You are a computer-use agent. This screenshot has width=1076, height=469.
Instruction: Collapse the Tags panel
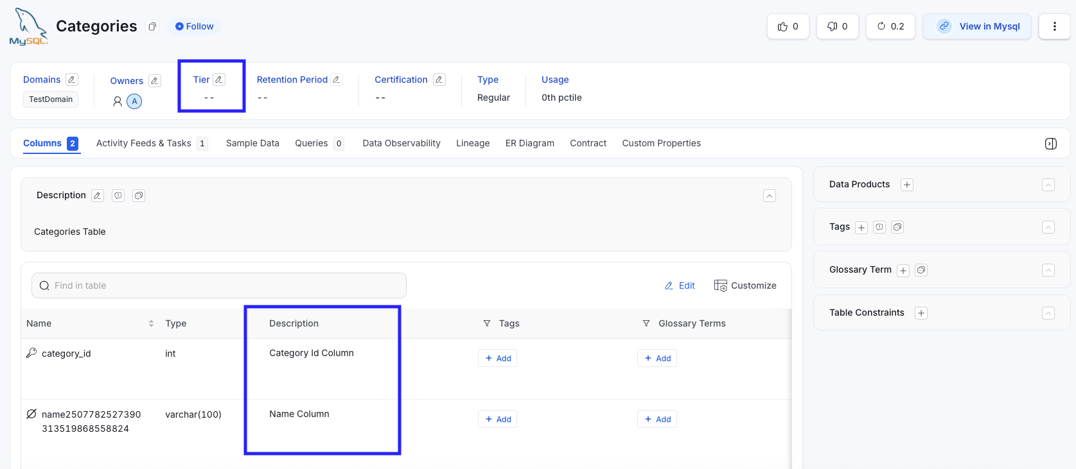(x=1048, y=227)
